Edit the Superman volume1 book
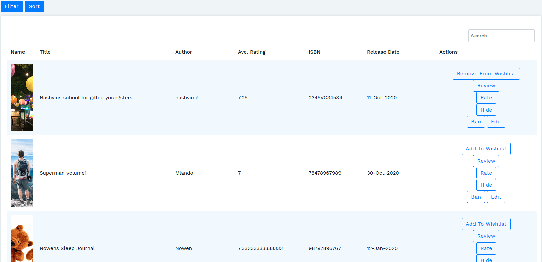The height and width of the screenshot is (262, 542). [496, 197]
